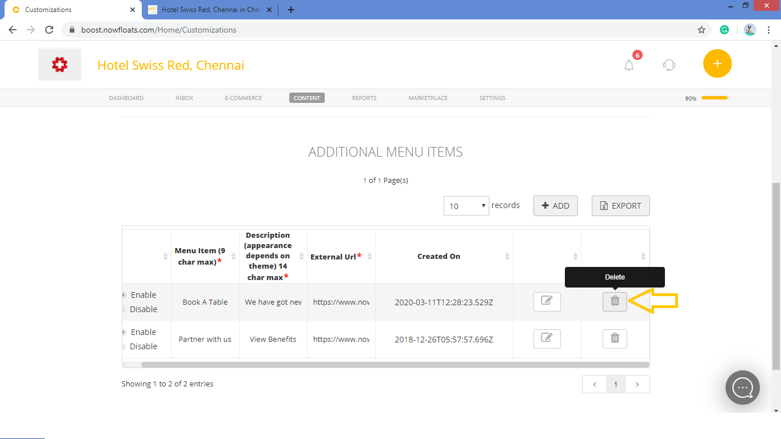Go to the previous results page
781x439 pixels.
[x=595, y=384]
